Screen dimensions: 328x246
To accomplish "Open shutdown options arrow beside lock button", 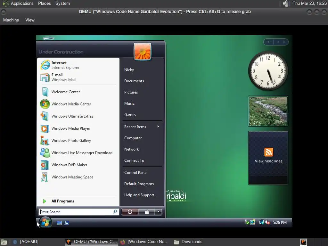I will [158, 212].
